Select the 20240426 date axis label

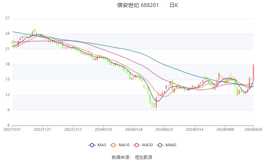[x=253, y=129]
